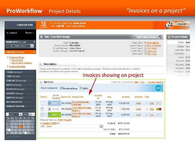
Task: Click the page icon next to View Log
Action: click(145, 51)
